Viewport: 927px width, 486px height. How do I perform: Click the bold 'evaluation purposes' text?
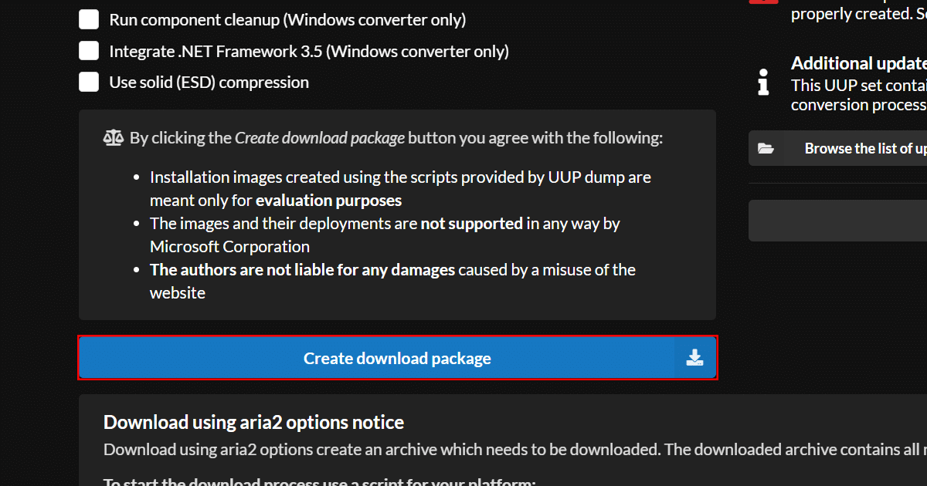tap(328, 201)
